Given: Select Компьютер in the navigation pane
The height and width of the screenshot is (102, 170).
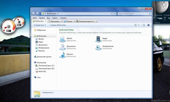Looking at the screenshot, I should tap(40, 63).
